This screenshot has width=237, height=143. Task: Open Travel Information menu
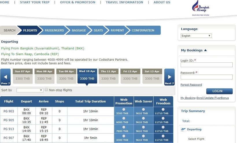pyautogui.click(x=124, y=2)
